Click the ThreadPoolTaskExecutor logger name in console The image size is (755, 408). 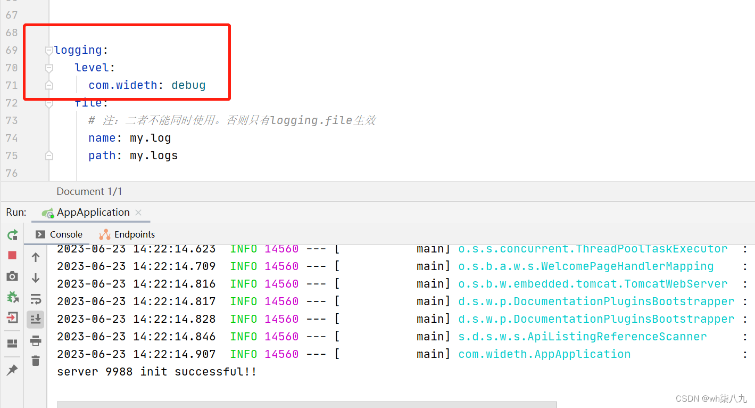593,249
